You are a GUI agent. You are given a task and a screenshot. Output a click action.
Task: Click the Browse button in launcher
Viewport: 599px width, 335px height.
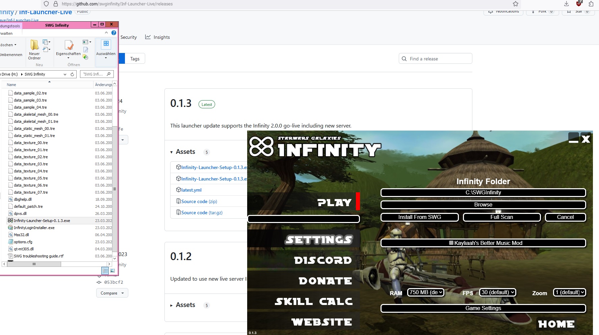(483, 205)
